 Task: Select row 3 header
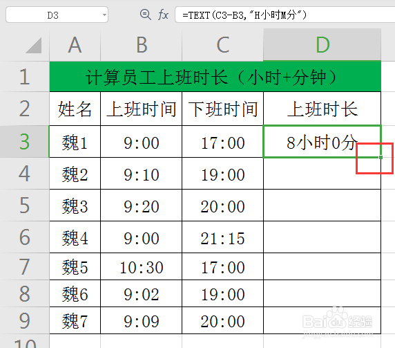tap(24, 142)
